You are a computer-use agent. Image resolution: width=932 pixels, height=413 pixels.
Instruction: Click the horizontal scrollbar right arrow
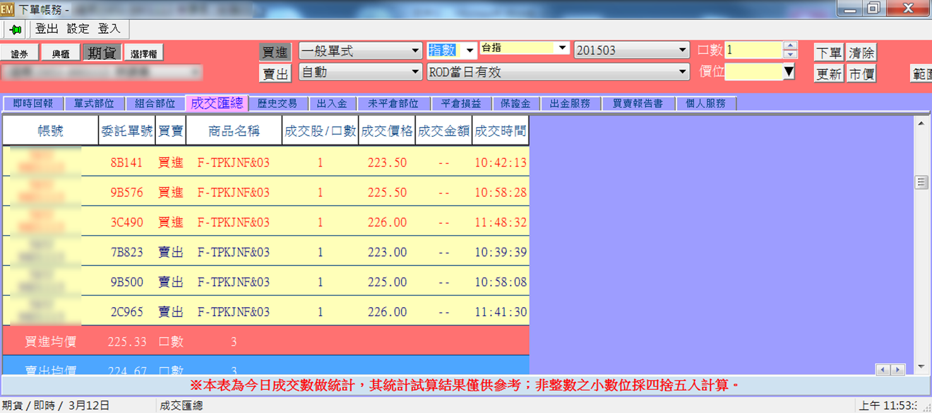(x=897, y=369)
